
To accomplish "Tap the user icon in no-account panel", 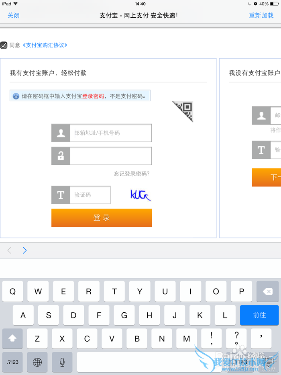I will point(261,115).
